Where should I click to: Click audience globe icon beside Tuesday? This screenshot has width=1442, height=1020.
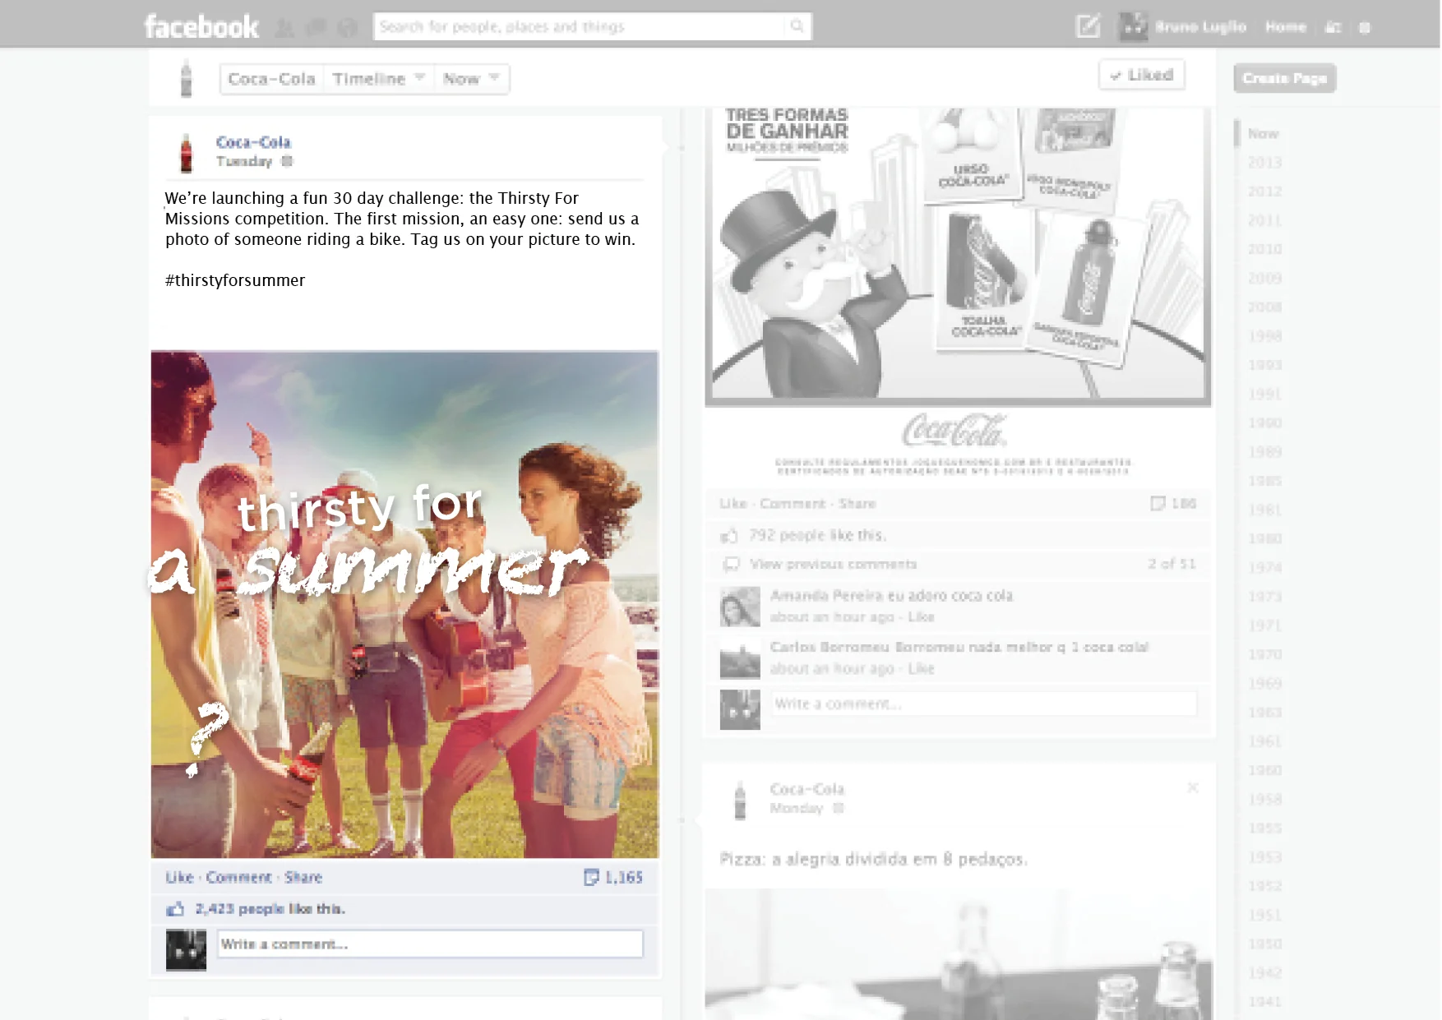(x=286, y=161)
